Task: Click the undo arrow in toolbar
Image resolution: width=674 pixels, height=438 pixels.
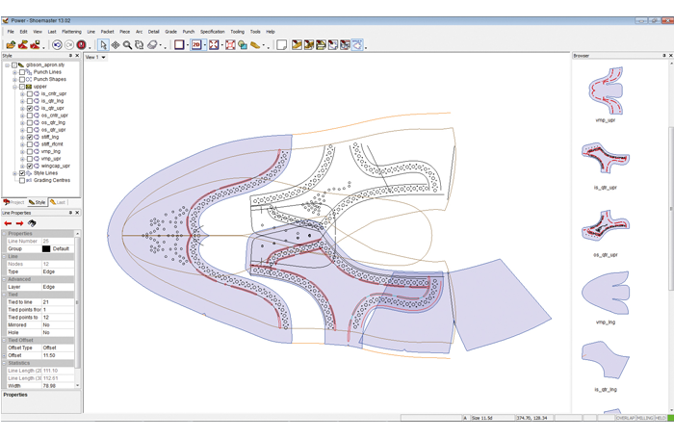Action: pyautogui.click(x=57, y=44)
